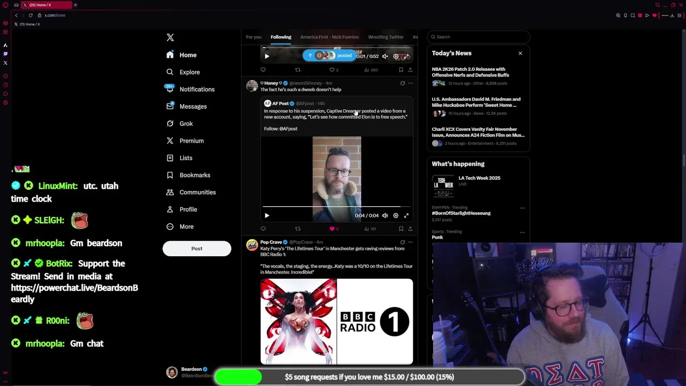Open Katy Perry BBC Radio 1 image
The image size is (686, 386).
click(x=337, y=322)
